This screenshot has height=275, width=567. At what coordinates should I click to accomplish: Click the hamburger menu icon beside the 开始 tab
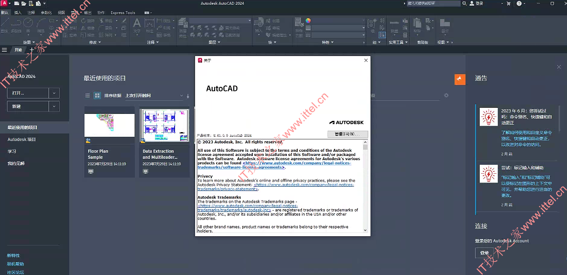(4, 49)
